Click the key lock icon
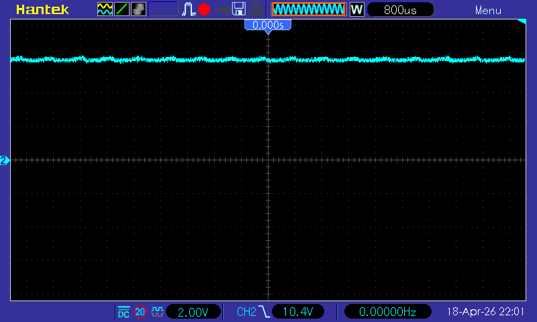This screenshot has width=537, height=322. click(222, 9)
